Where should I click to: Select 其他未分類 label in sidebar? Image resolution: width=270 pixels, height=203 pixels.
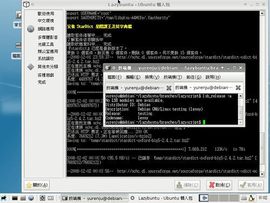(x=48, y=67)
